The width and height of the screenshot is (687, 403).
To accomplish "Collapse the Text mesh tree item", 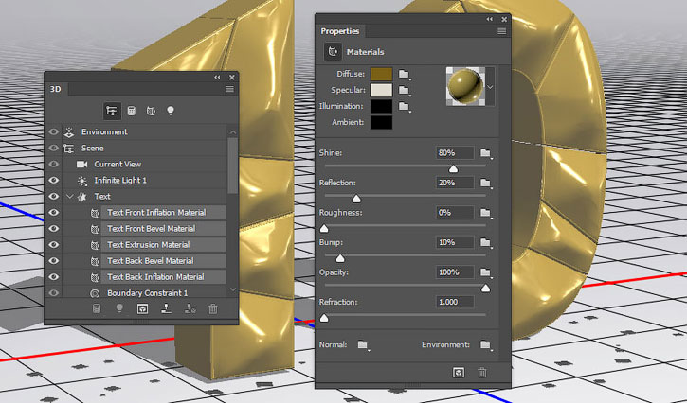I will tap(70, 197).
